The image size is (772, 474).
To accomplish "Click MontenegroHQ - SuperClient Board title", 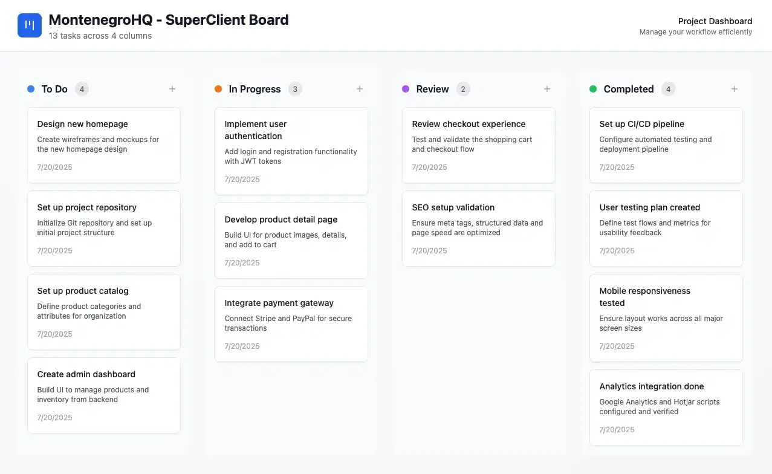I will (x=169, y=20).
